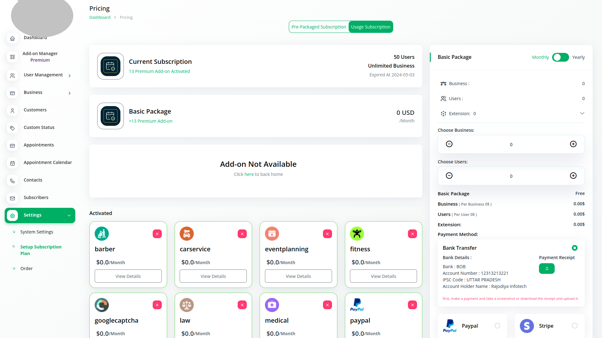Decrease Choose Business count

click(x=449, y=144)
